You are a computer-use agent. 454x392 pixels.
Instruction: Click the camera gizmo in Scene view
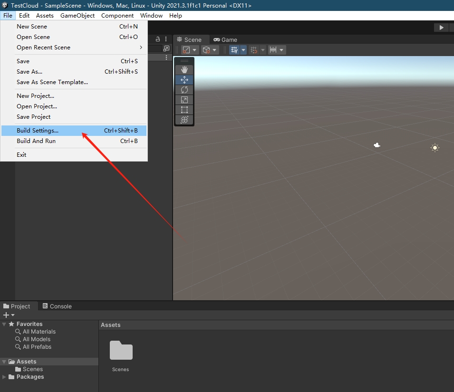(x=377, y=145)
